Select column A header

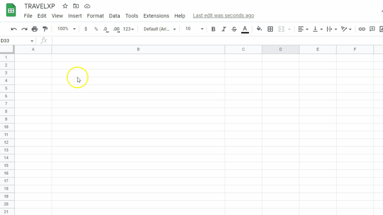(x=33, y=49)
